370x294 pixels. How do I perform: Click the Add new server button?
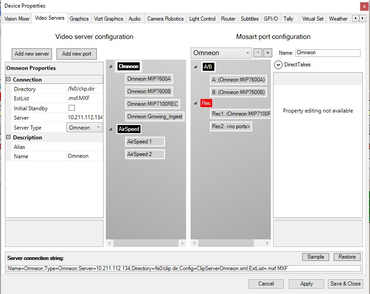coord(32,54)
